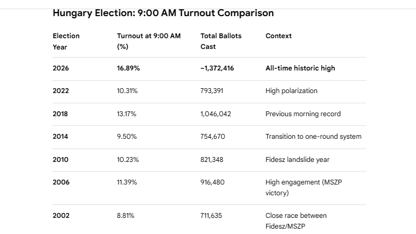
Task: Select the "All-time historic high" context cell
Action: point(300,68)
